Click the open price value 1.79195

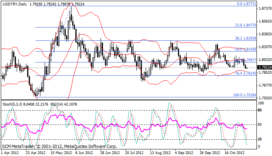(36, 4)
